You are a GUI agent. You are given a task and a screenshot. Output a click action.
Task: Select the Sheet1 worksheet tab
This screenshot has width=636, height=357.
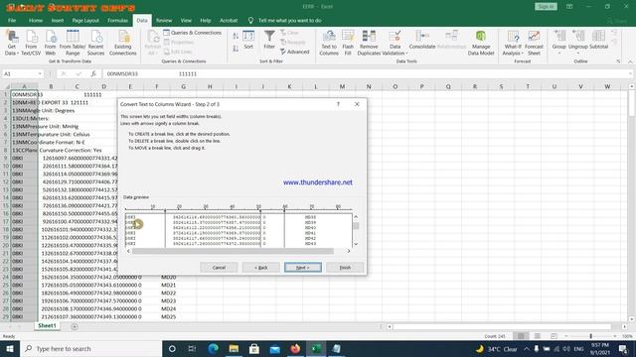(47, 325)
